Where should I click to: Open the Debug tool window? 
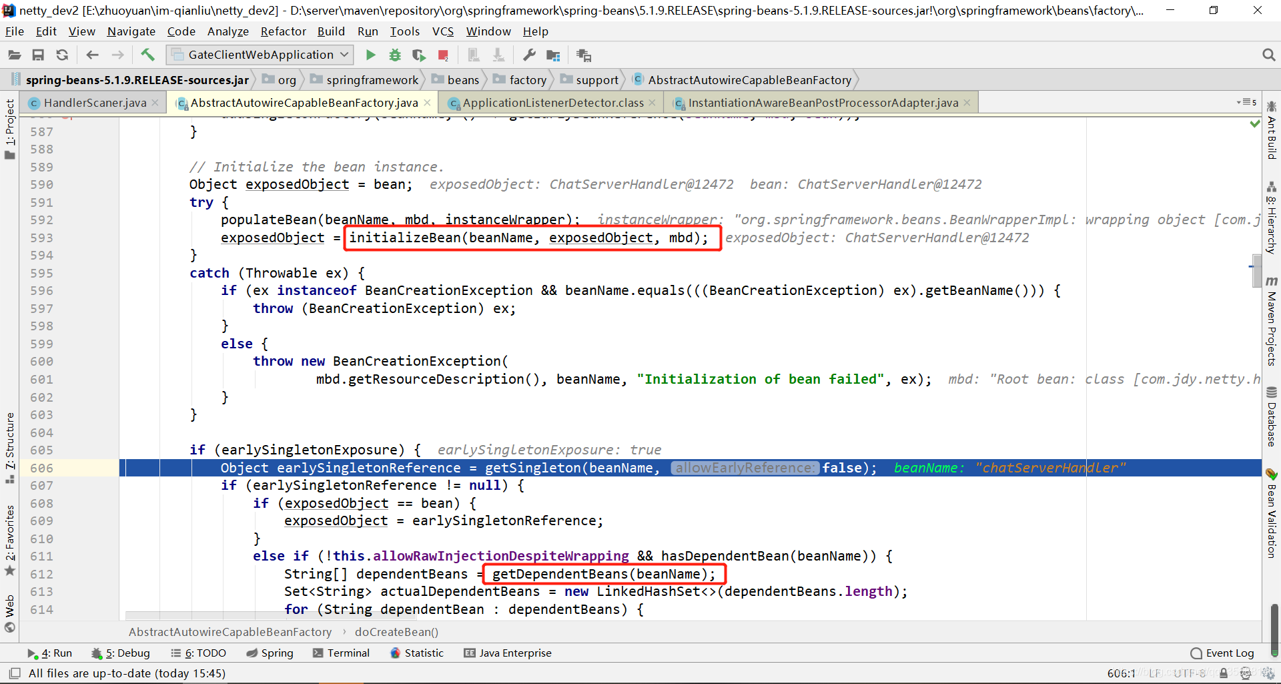(121, 653)
